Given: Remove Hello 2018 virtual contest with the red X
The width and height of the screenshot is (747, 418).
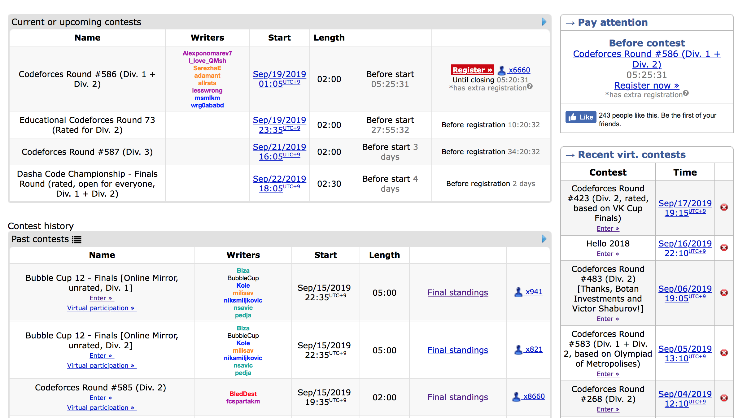Looking at the screenshot, I should pos(724,247).
